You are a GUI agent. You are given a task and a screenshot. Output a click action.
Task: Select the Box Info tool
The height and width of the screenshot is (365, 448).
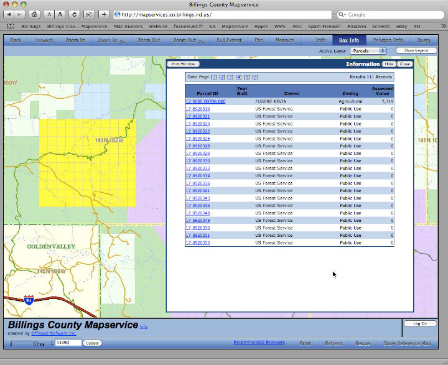pos(349,40)
